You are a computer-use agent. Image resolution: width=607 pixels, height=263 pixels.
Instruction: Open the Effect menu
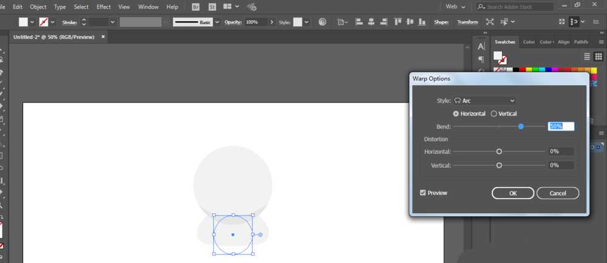(x=103, y=7)
